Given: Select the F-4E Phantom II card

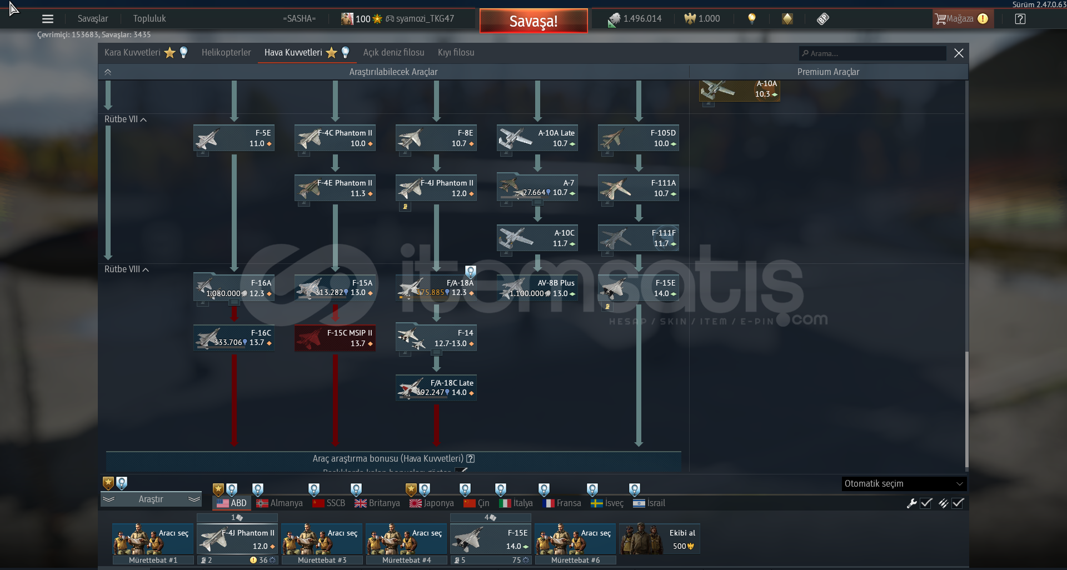Looking at the screenshot, I should [x=335, y=188].
